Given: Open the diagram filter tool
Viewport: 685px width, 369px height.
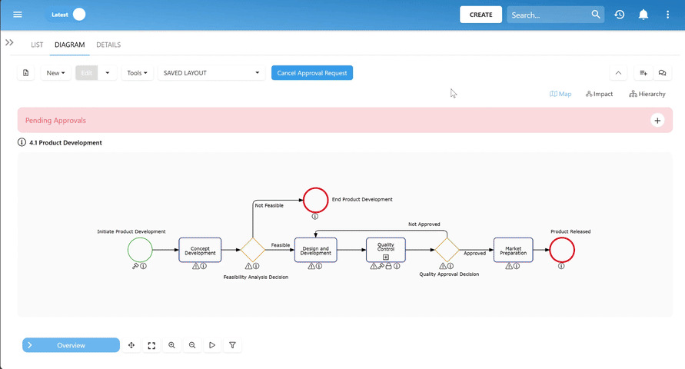Looking at the screenshot, I should pyautogui.click(x=233, y=346).
